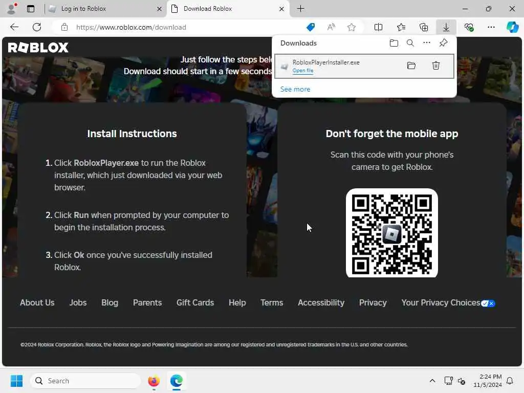Open Terms footer link
524x393 pixels.
[x=272, y=302]
